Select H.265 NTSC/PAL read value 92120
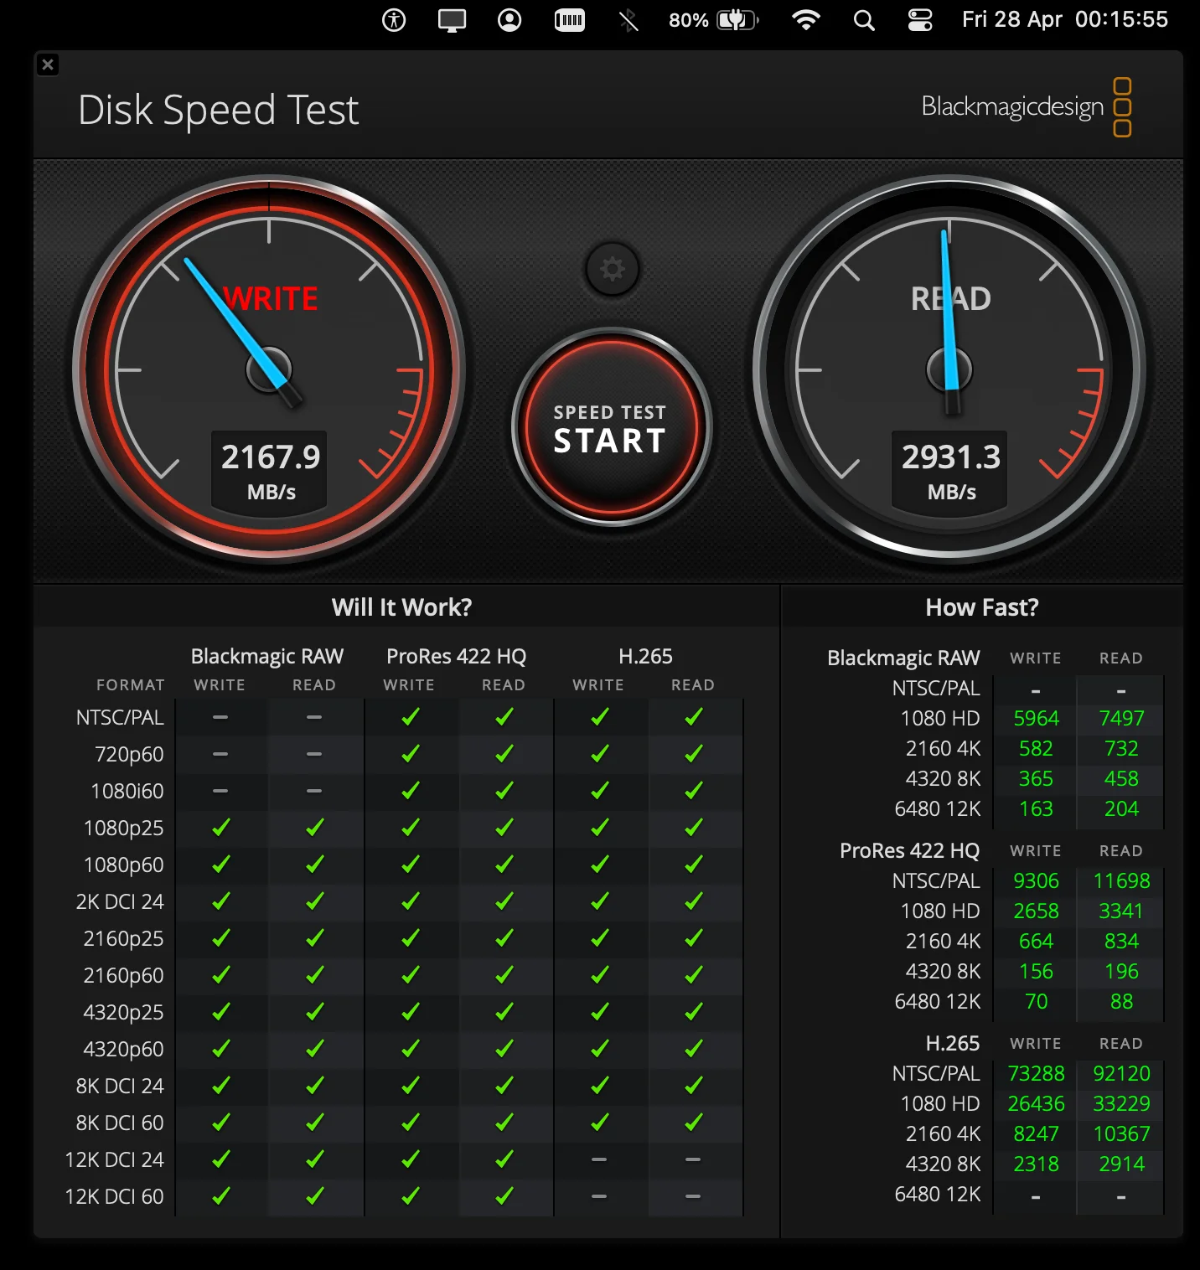Image resolution: width=1200 pixels, height=1270 pixels. (1121, 1074)
